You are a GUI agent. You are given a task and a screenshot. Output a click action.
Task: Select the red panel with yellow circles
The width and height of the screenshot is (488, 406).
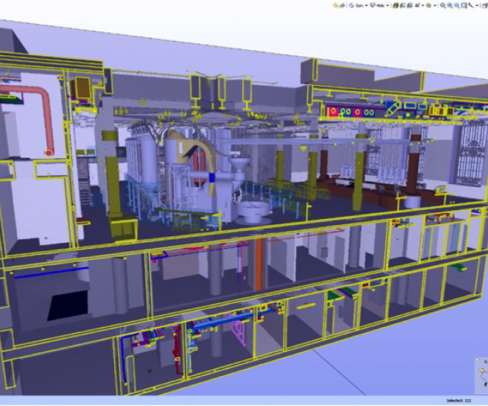click(349, 112)
